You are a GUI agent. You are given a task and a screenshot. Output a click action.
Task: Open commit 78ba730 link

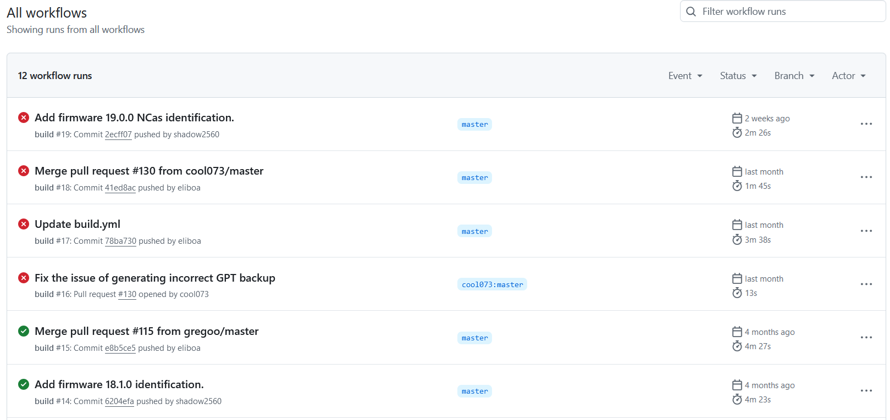click(x=120, y=241)
